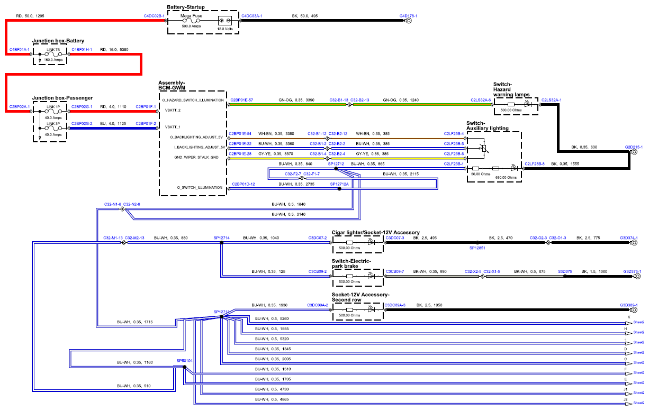Open connector link C2BP01E-57
This screenshot has width=649, height=411.
point(241,100)
